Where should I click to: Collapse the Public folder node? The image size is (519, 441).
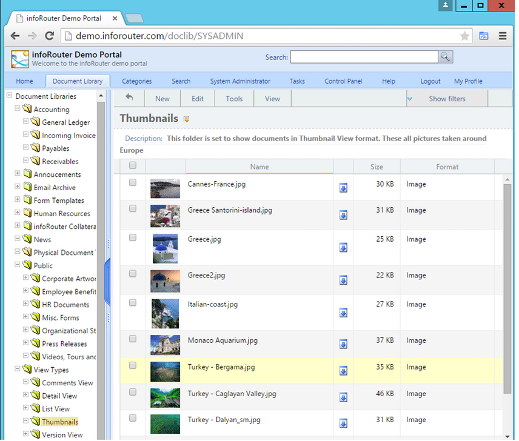16,265
